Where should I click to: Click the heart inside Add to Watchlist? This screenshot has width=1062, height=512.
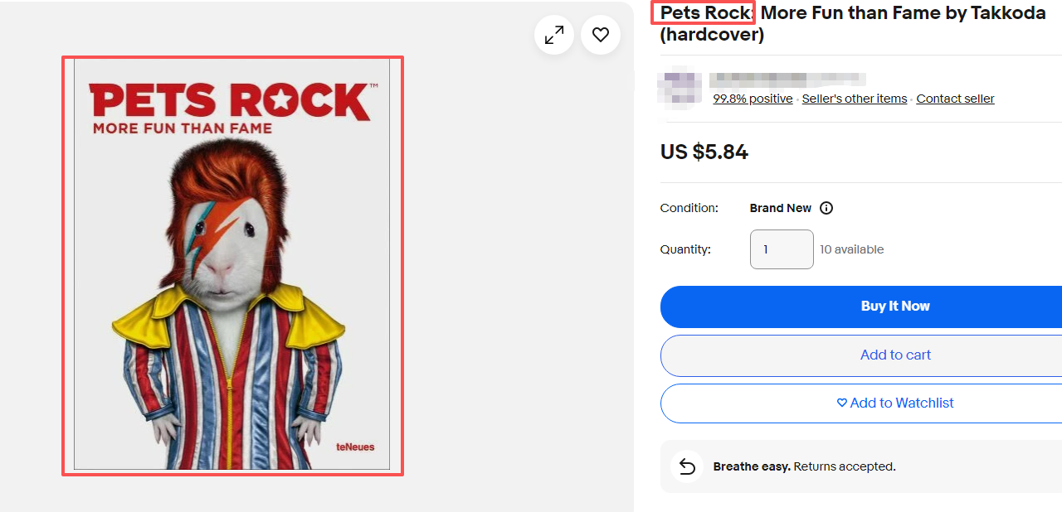(x=842, y=403)
